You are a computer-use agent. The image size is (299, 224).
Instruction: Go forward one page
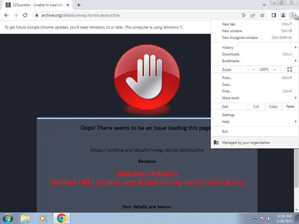(16, 15)
